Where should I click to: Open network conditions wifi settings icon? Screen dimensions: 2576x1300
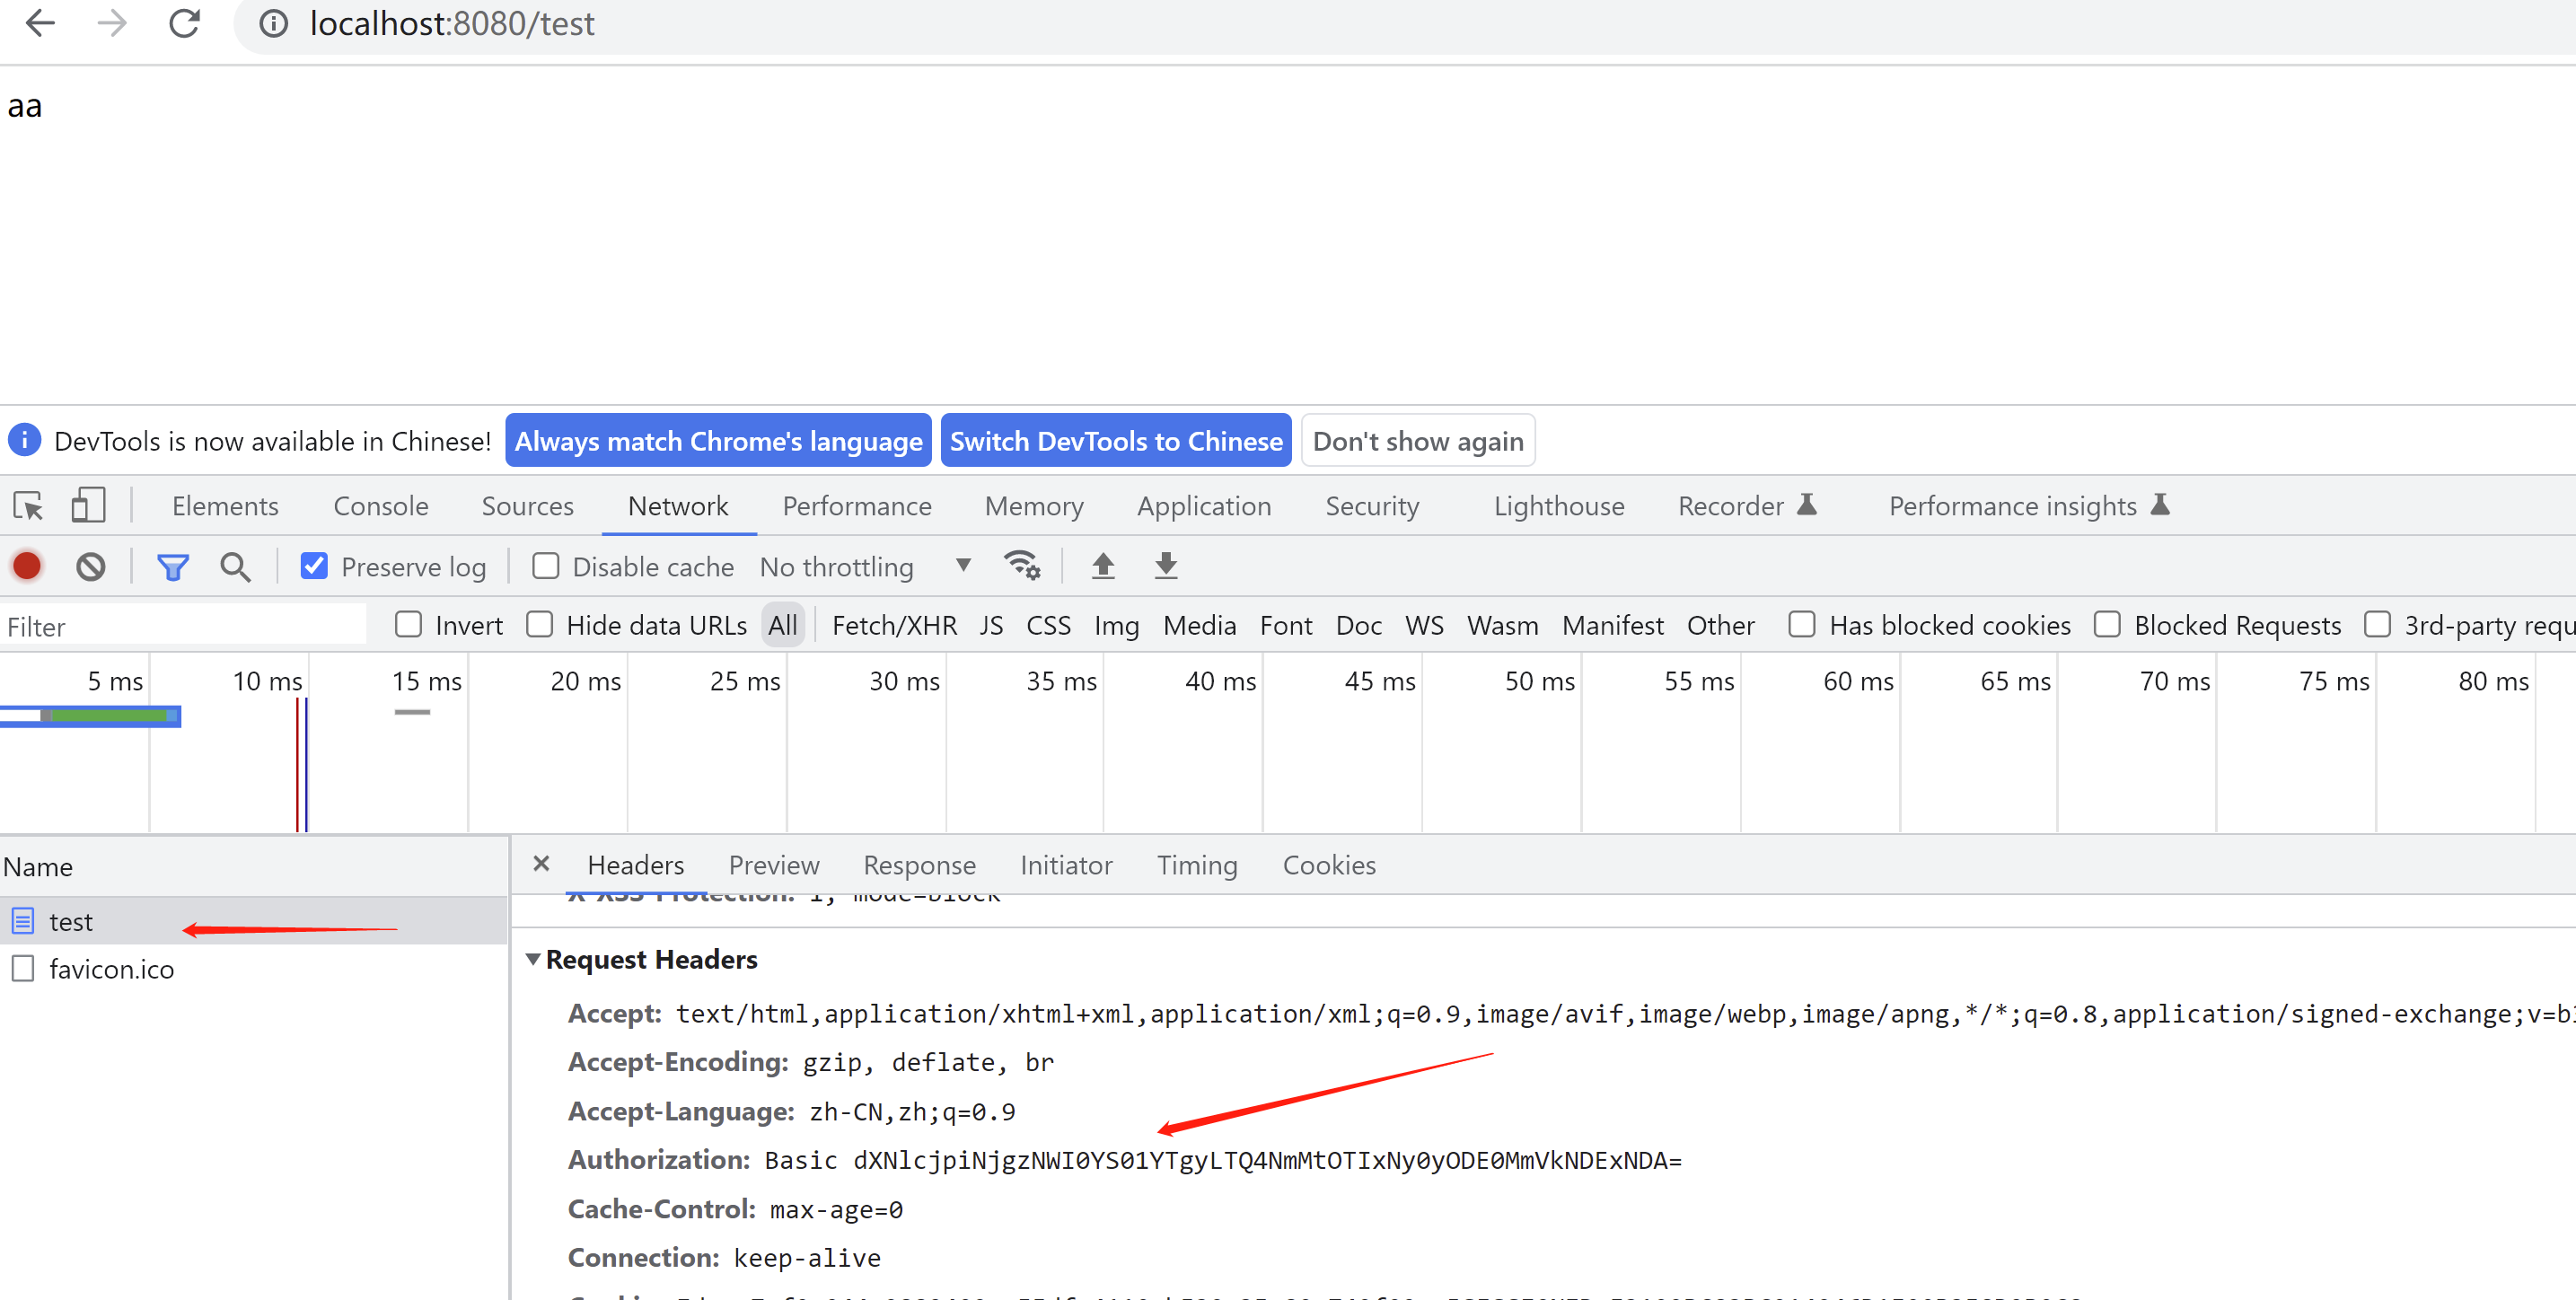pyautogui.click(x=1021, y=565)
